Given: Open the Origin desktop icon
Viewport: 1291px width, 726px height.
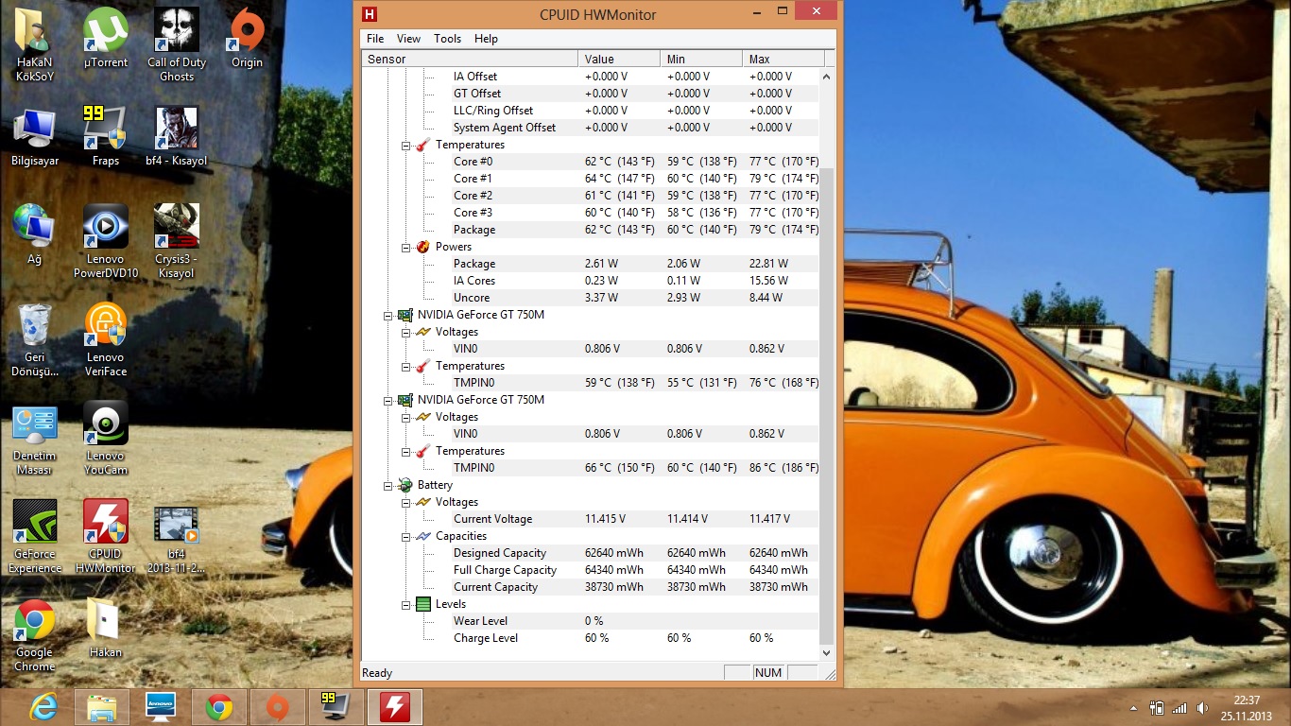Looking at the screenshot, I should tap(247, 33).
